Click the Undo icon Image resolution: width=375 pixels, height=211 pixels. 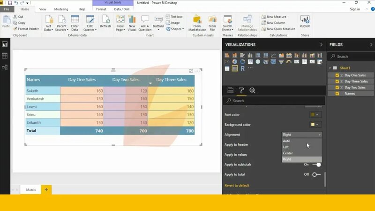pyautogui.click(x=16, y=3)
